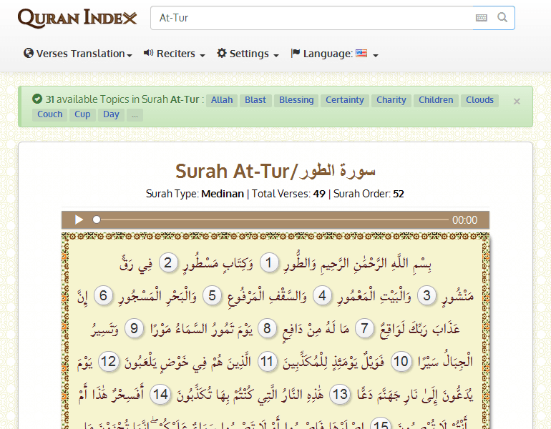Screen dimensions: 551x429
Task: Open the Language flag selector
Action: point(334,54)
